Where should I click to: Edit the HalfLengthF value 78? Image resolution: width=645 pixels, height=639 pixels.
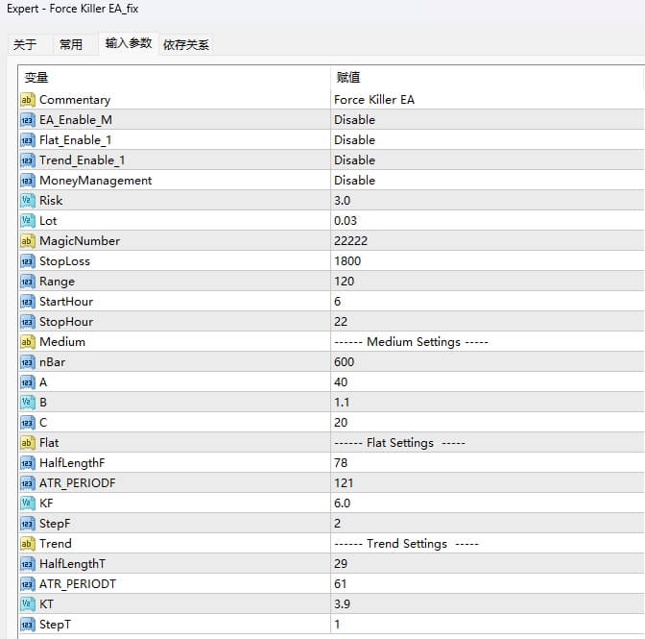488,463
